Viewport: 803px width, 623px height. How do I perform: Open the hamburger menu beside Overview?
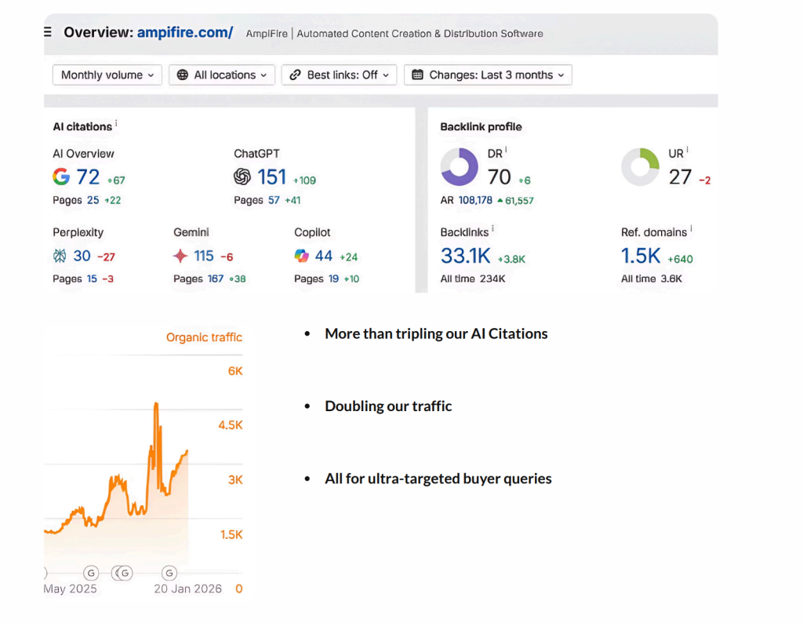(48, 32)
